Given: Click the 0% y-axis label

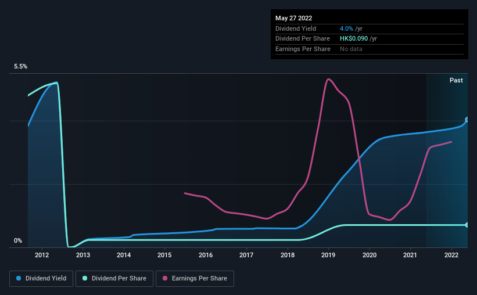Looking at the screenshot, I should click(18, 240).
